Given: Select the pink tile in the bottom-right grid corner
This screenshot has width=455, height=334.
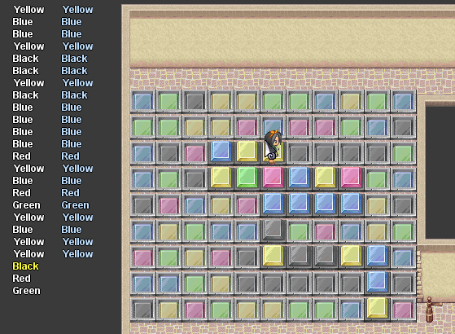Looking at the screenshot, I should click(x=404, y=310).
